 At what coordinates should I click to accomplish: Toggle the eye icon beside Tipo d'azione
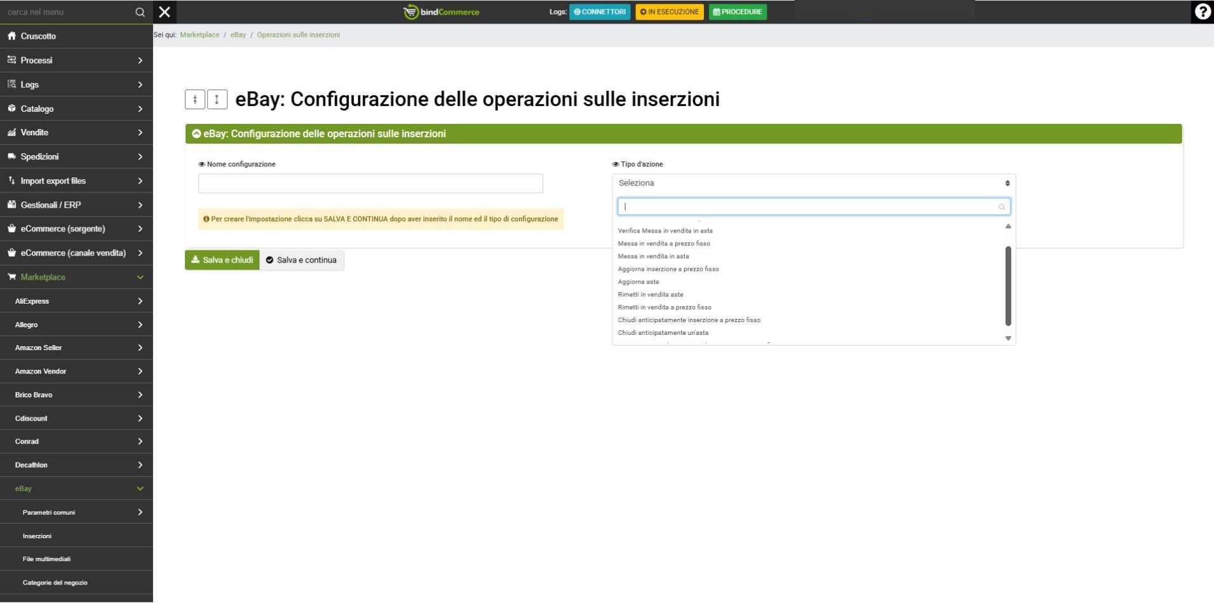(x=615, y=165)
